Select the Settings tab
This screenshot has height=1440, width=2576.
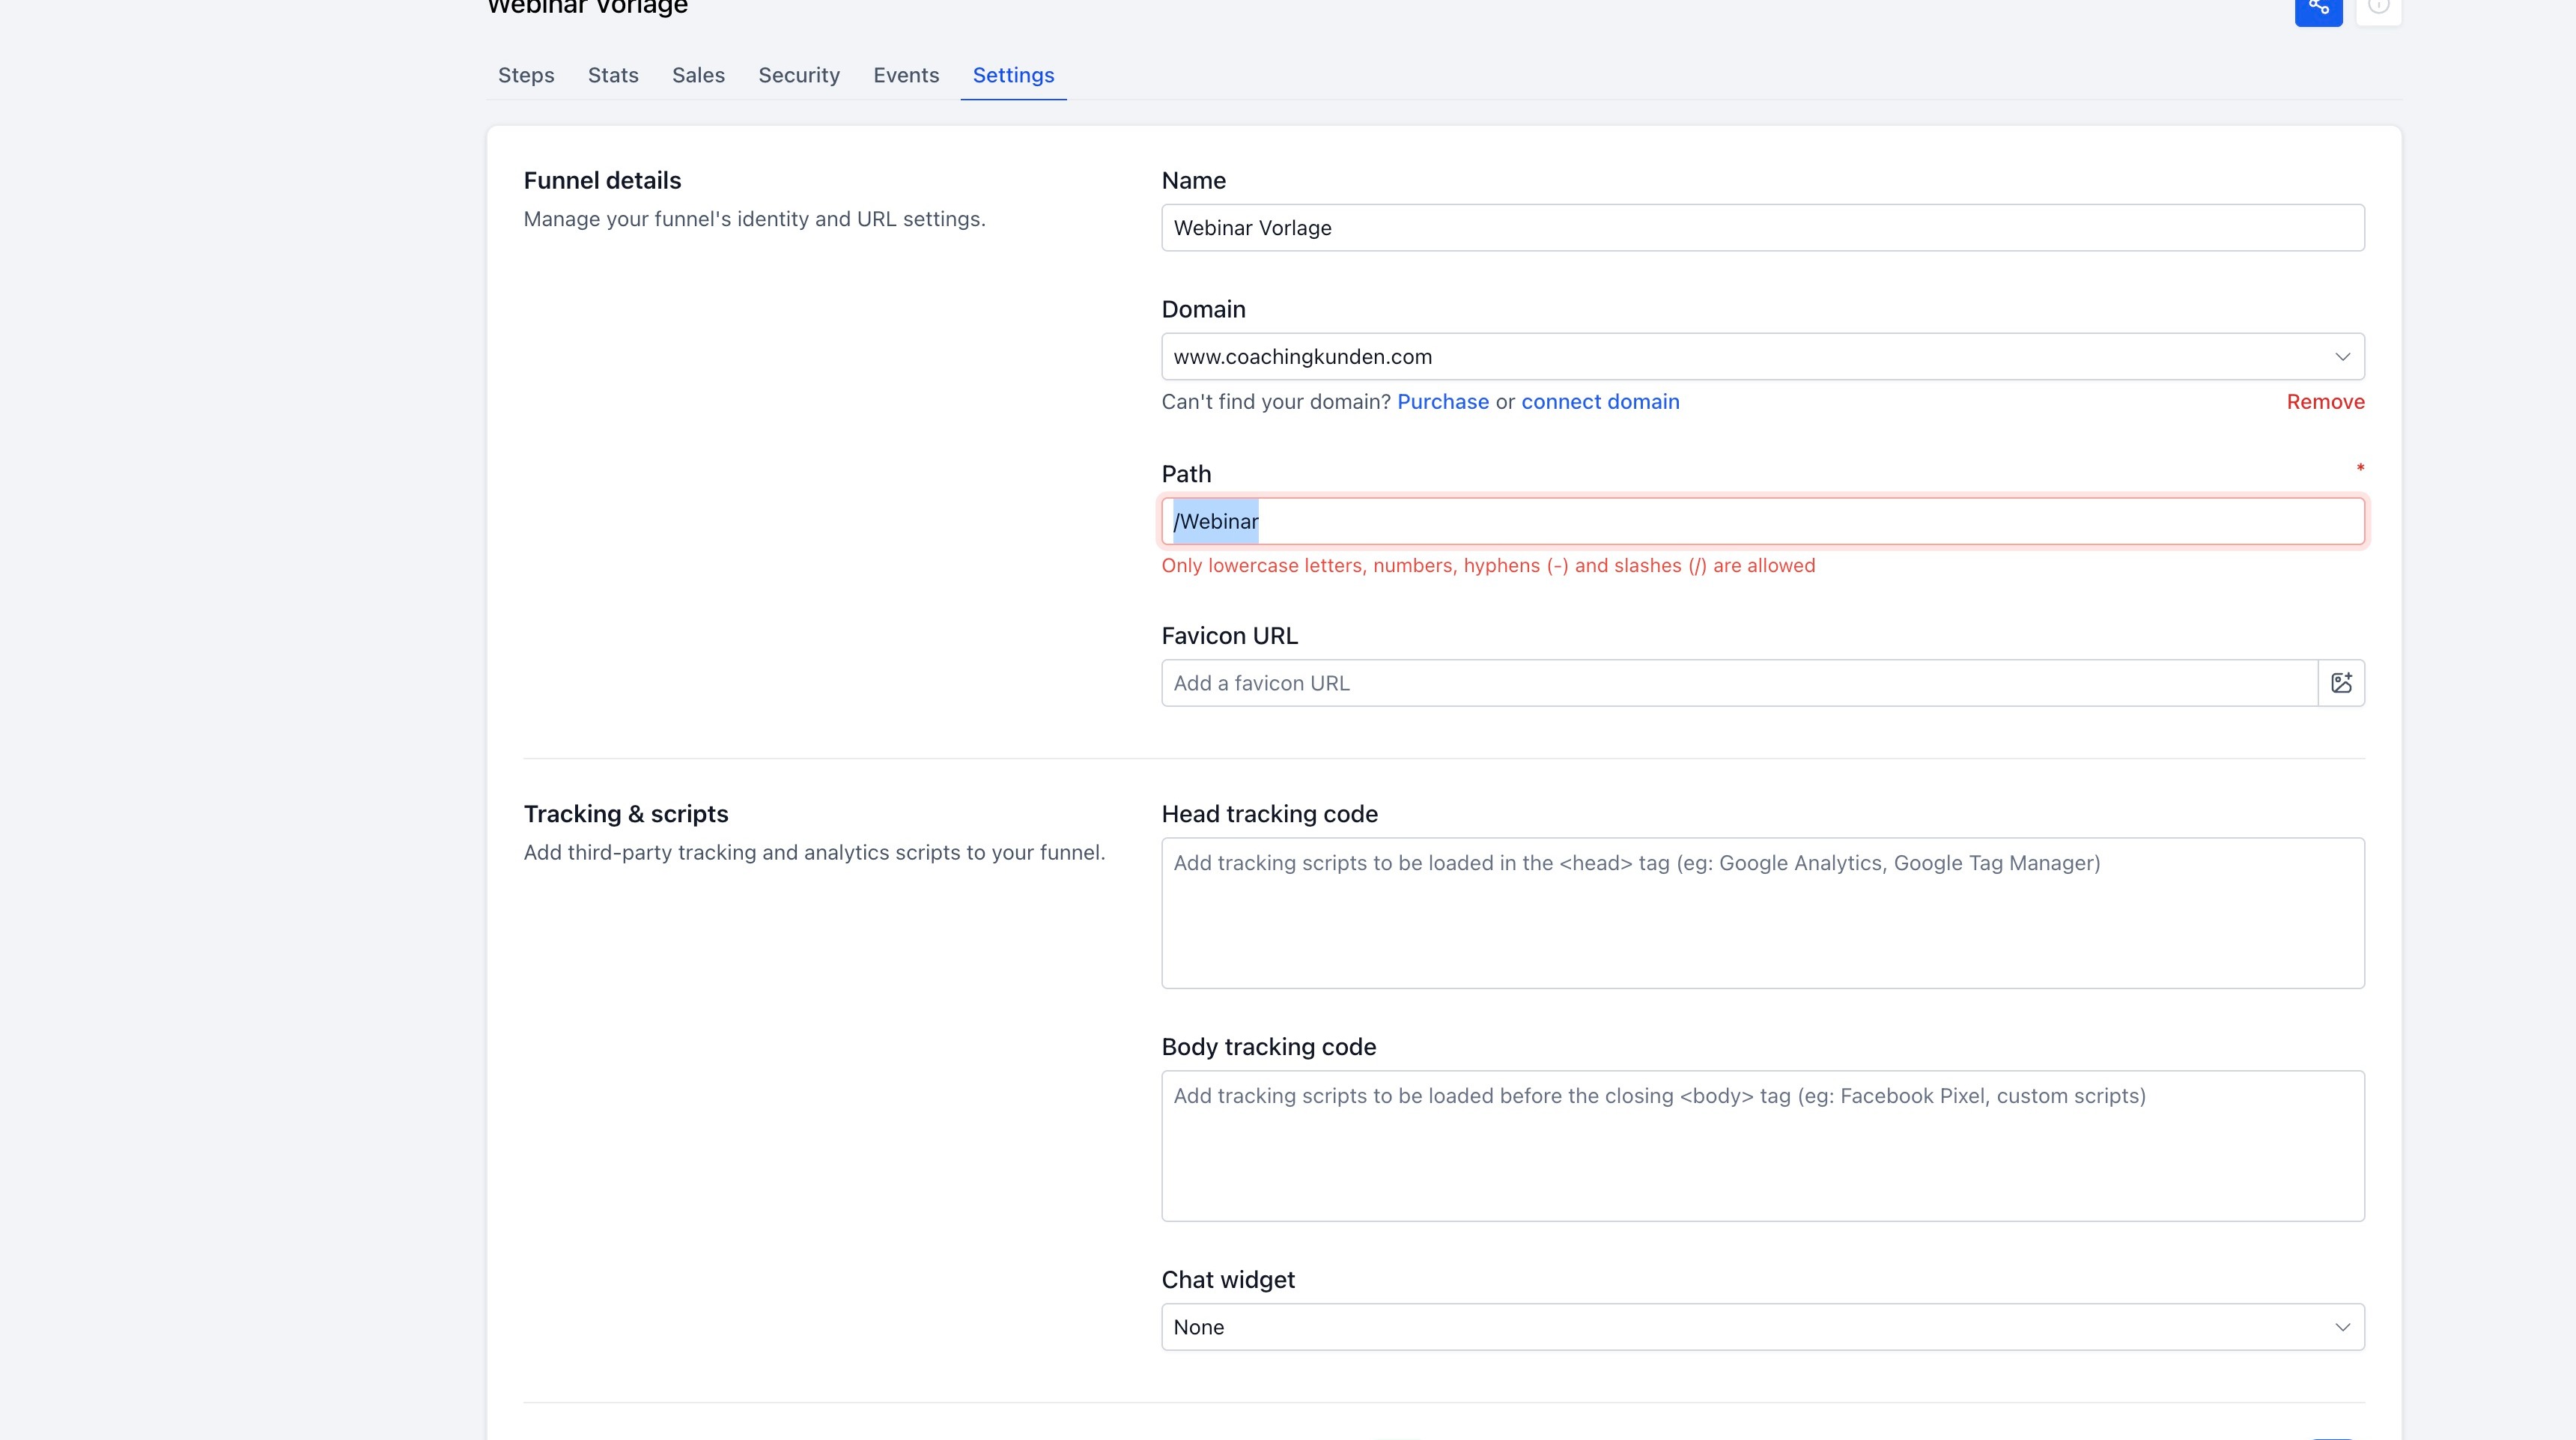pos(1013,75)
